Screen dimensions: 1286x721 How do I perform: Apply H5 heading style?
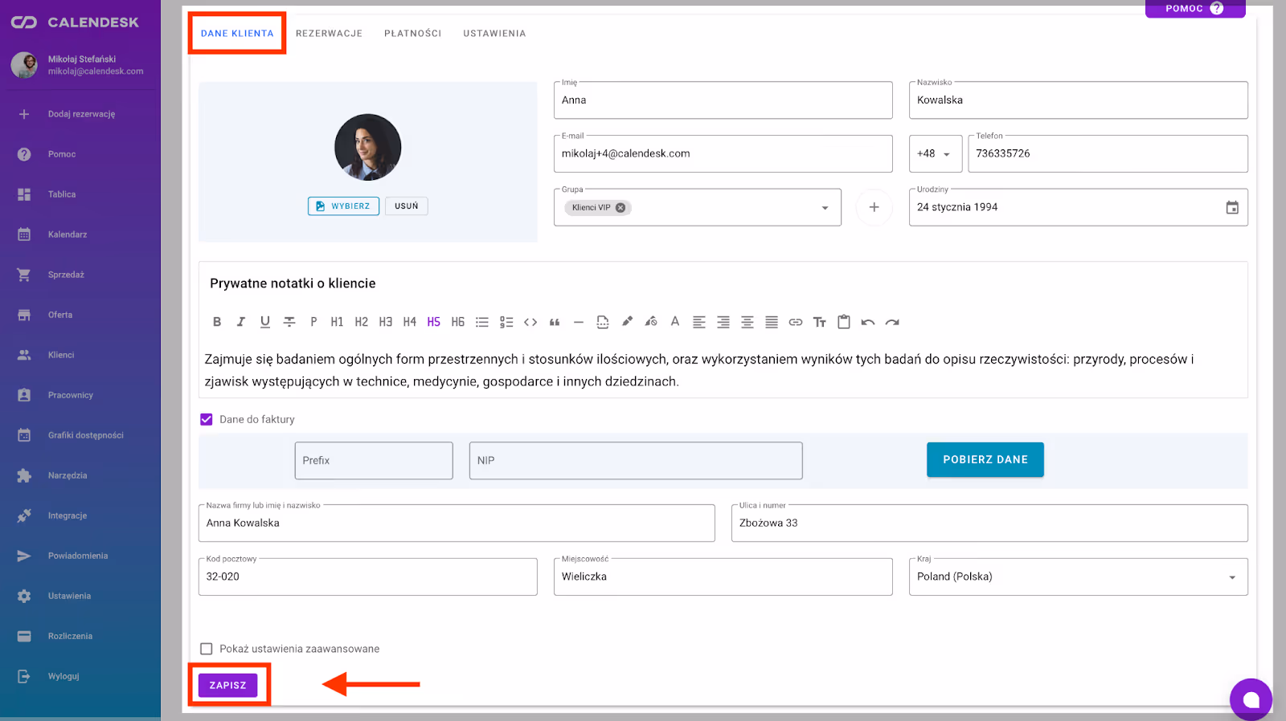pos(434,322)
